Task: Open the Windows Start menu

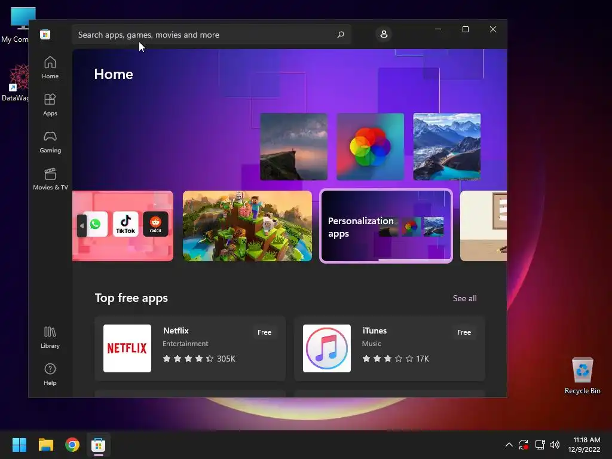Action: pyautogui.click(x=19, y=445)
